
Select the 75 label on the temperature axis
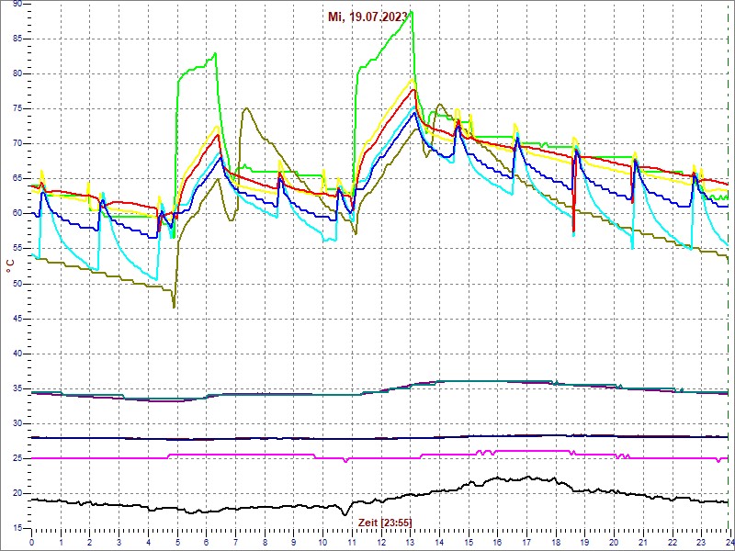[x=17, y=108]
